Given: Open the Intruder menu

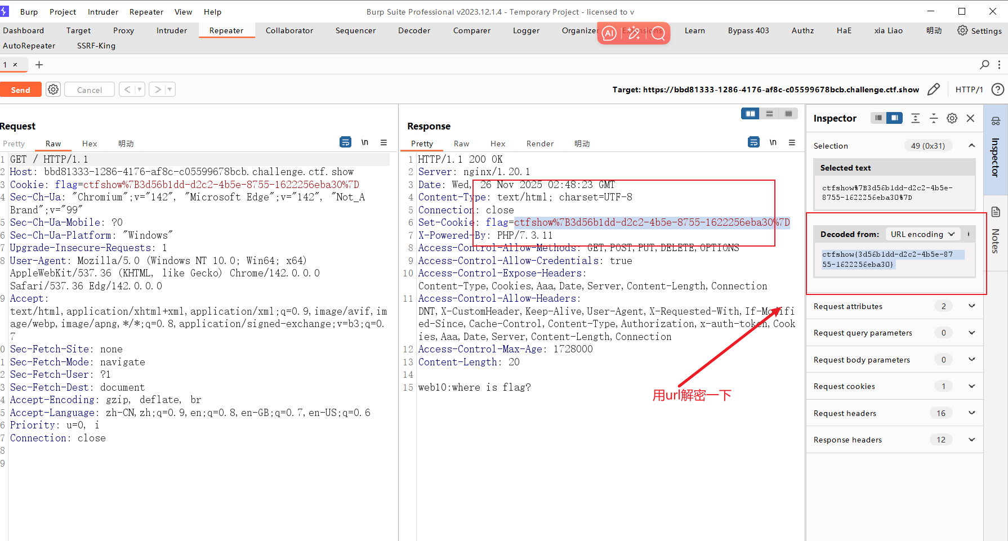Looking at the screenshot, I should click(x=103, y=12).
